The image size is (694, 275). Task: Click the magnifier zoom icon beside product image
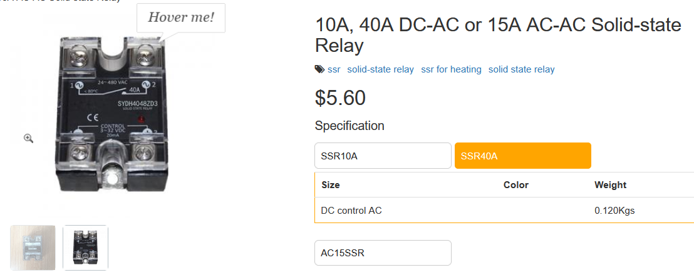point(29,139)
